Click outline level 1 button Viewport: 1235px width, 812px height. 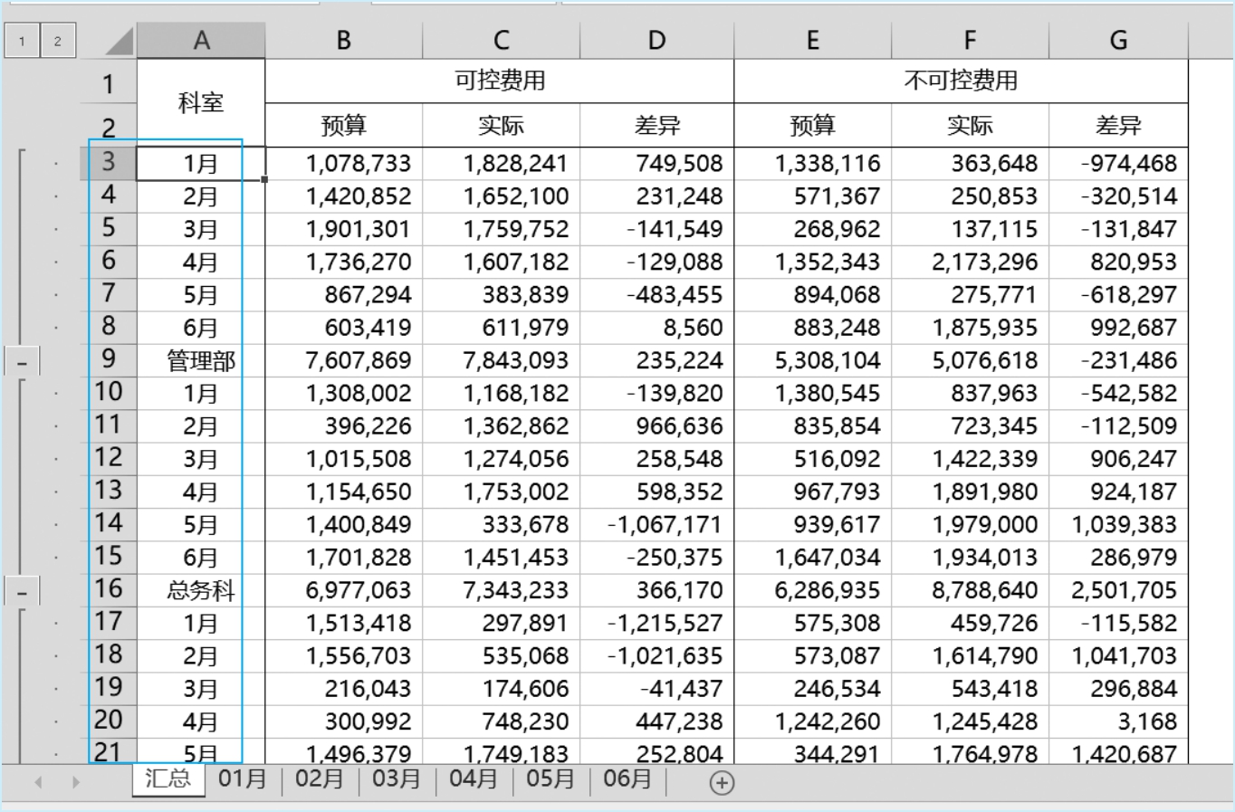point(22,41)
